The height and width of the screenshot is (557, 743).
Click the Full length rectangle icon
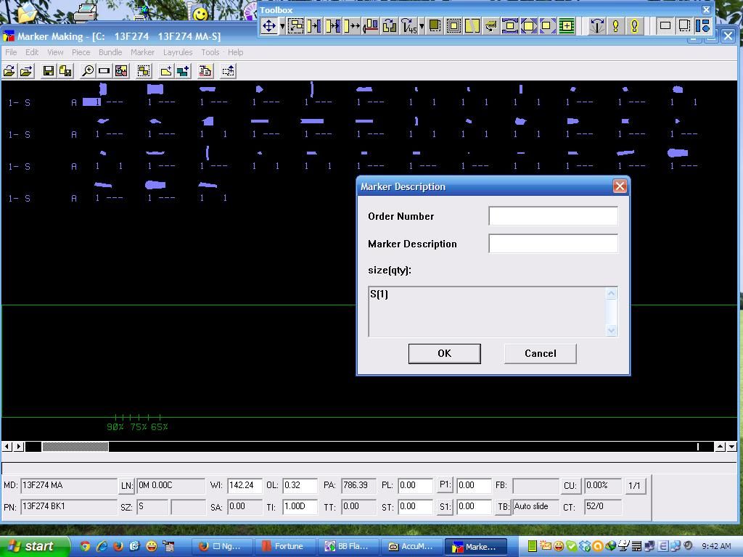[104, 71]
